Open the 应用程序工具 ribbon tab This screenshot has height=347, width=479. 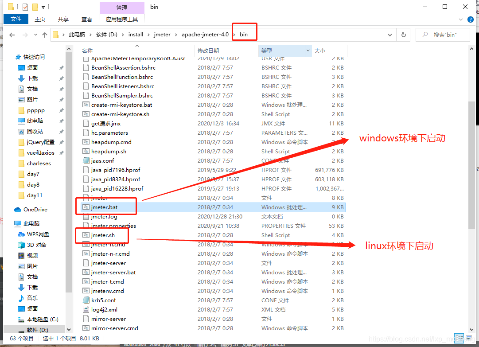point(122,19)
